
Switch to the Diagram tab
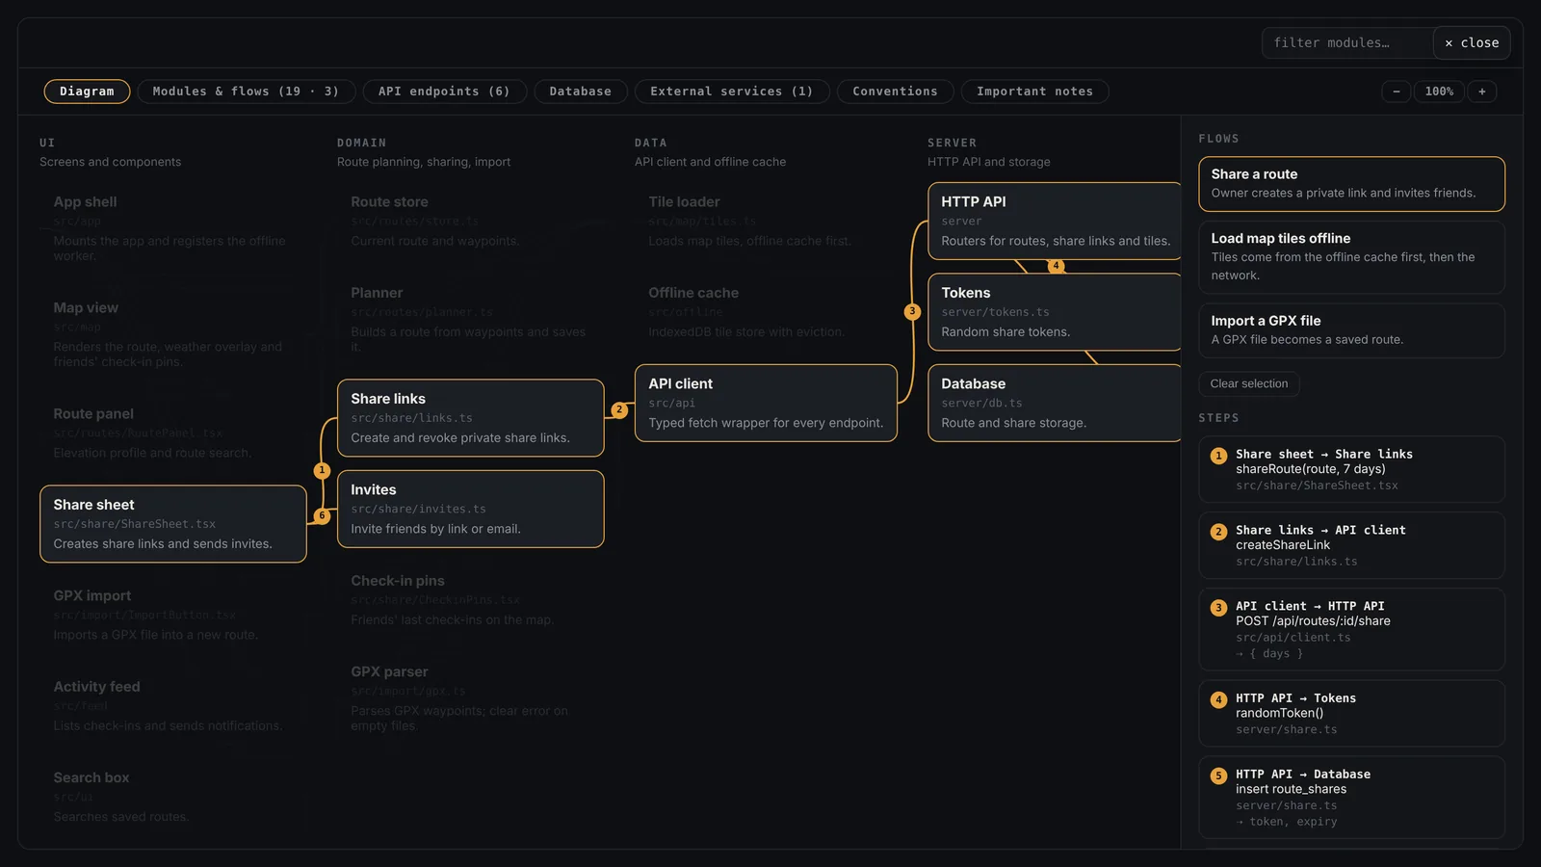(x=87, y=92)
